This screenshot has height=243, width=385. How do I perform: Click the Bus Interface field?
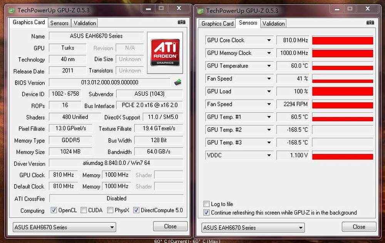pos(149,105)
